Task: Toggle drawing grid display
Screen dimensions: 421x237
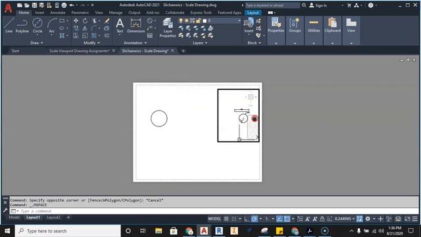Action: point(226,219)
